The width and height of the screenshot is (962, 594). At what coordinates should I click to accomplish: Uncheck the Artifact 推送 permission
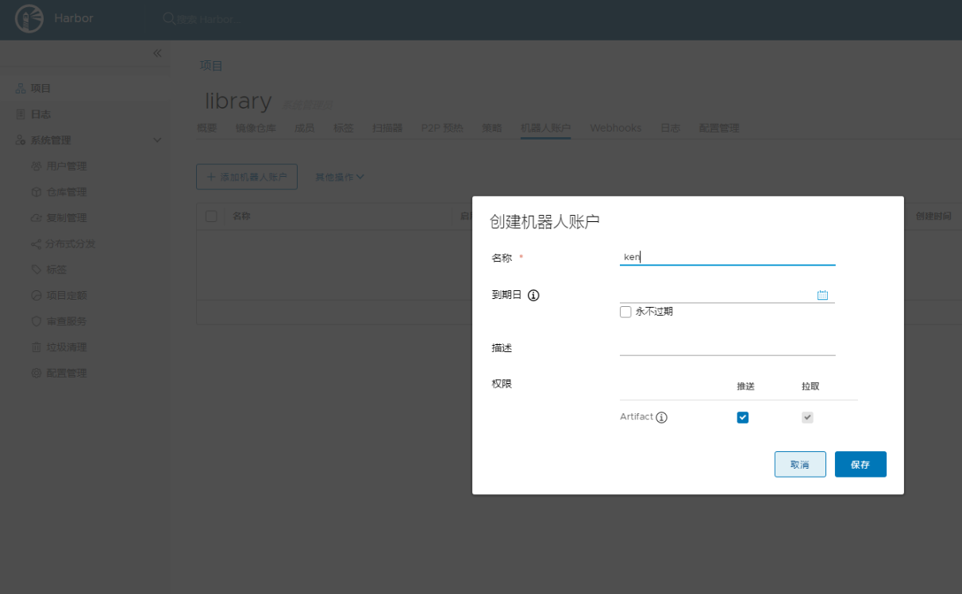point(742,417)
